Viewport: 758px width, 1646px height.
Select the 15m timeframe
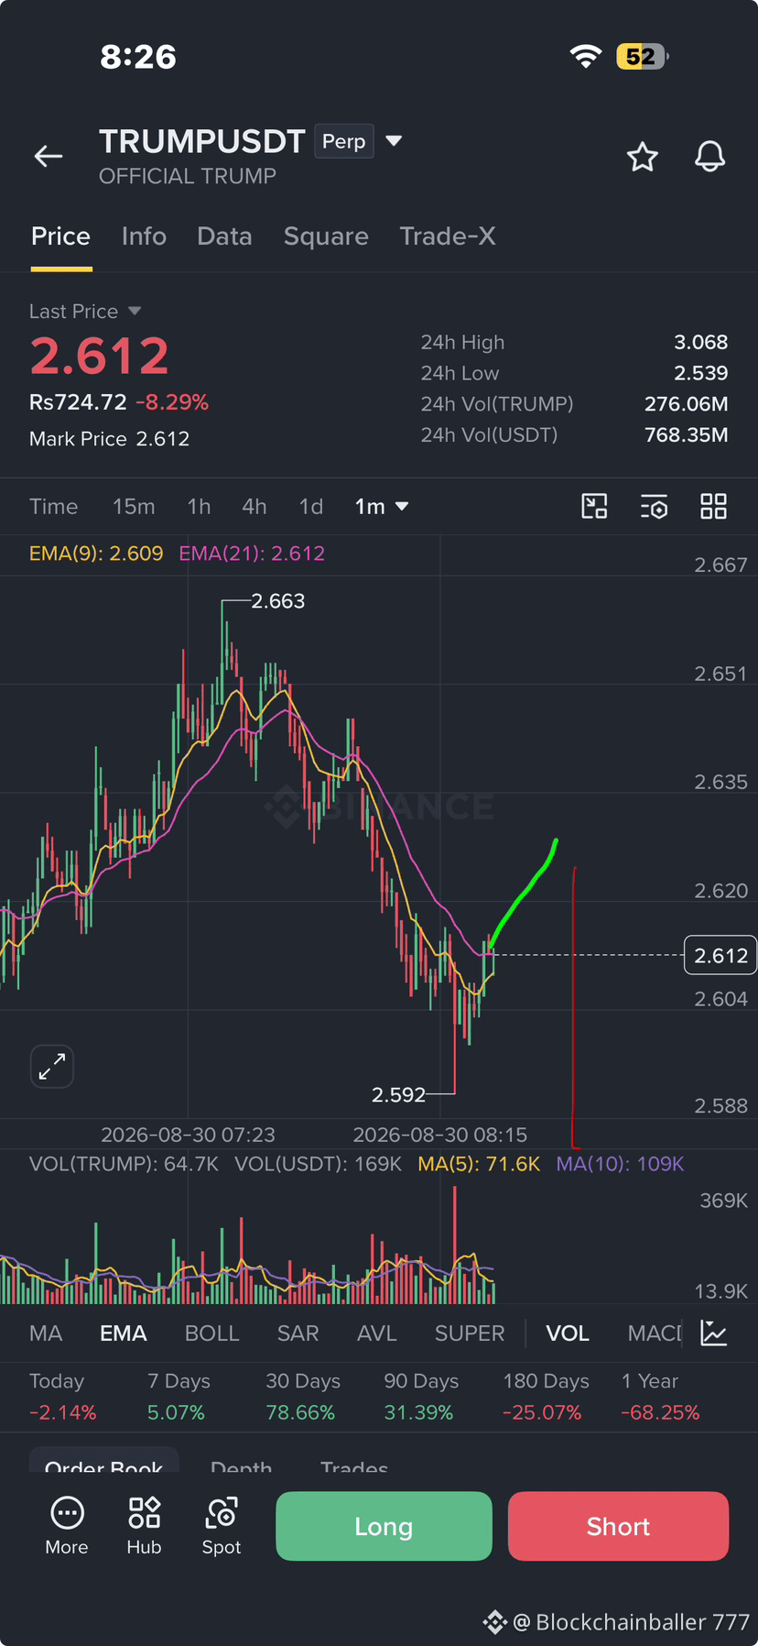point(134,506)
